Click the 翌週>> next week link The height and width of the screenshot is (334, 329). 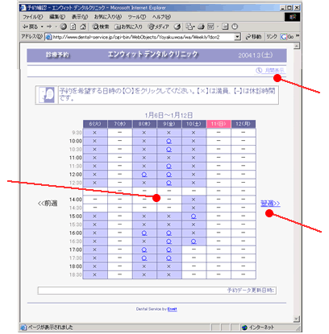click(x=270, y=204)
